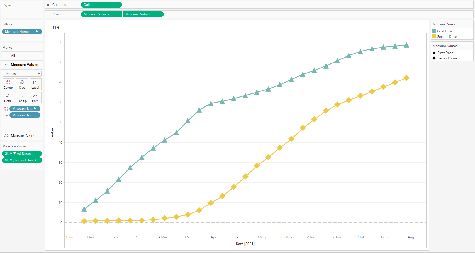Viewport: 475px width, 253px height.
Task: Click the Columns shelf icon
Action: [49, 5]
